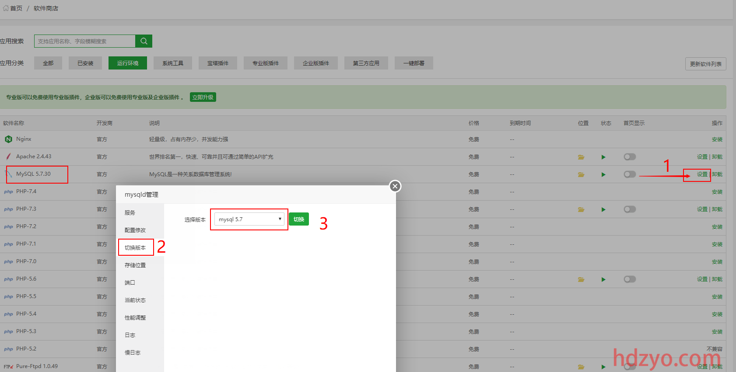Open the PHP-5.6 folder location icon

pos(581,279)
